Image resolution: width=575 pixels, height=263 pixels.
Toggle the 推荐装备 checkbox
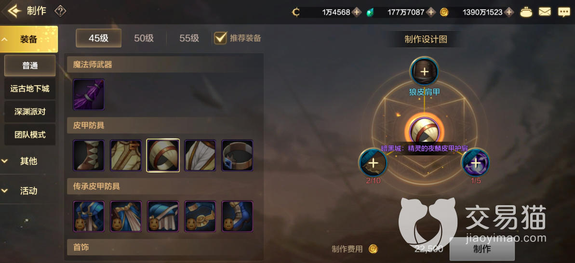[x=220, y=38]
